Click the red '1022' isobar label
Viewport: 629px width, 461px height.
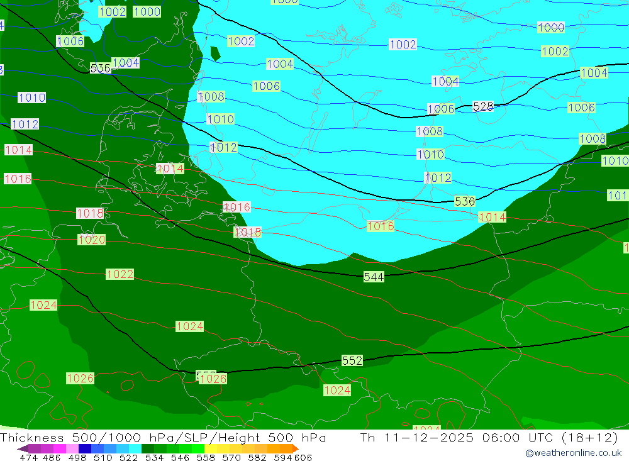click(120, 274)
